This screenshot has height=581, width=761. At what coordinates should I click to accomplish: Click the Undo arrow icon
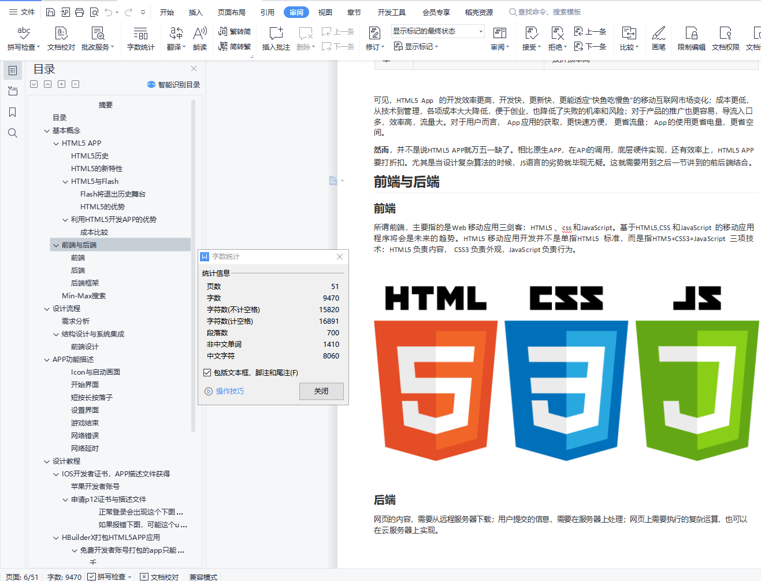pos(109,12)
